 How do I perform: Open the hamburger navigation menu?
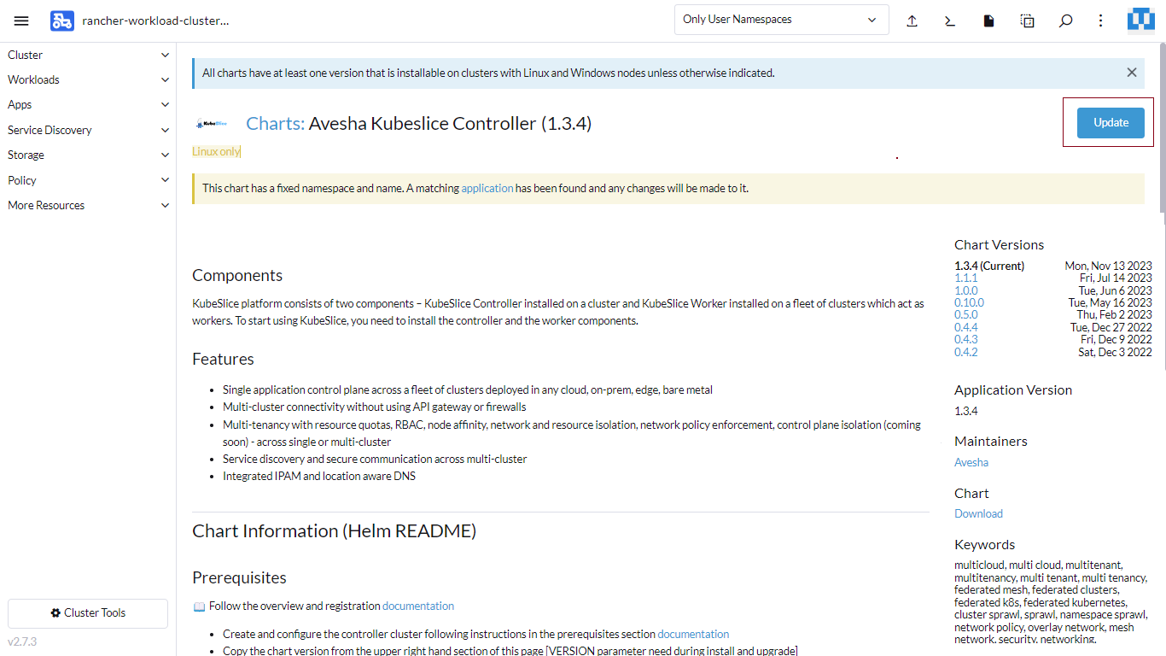coord(21,20)
